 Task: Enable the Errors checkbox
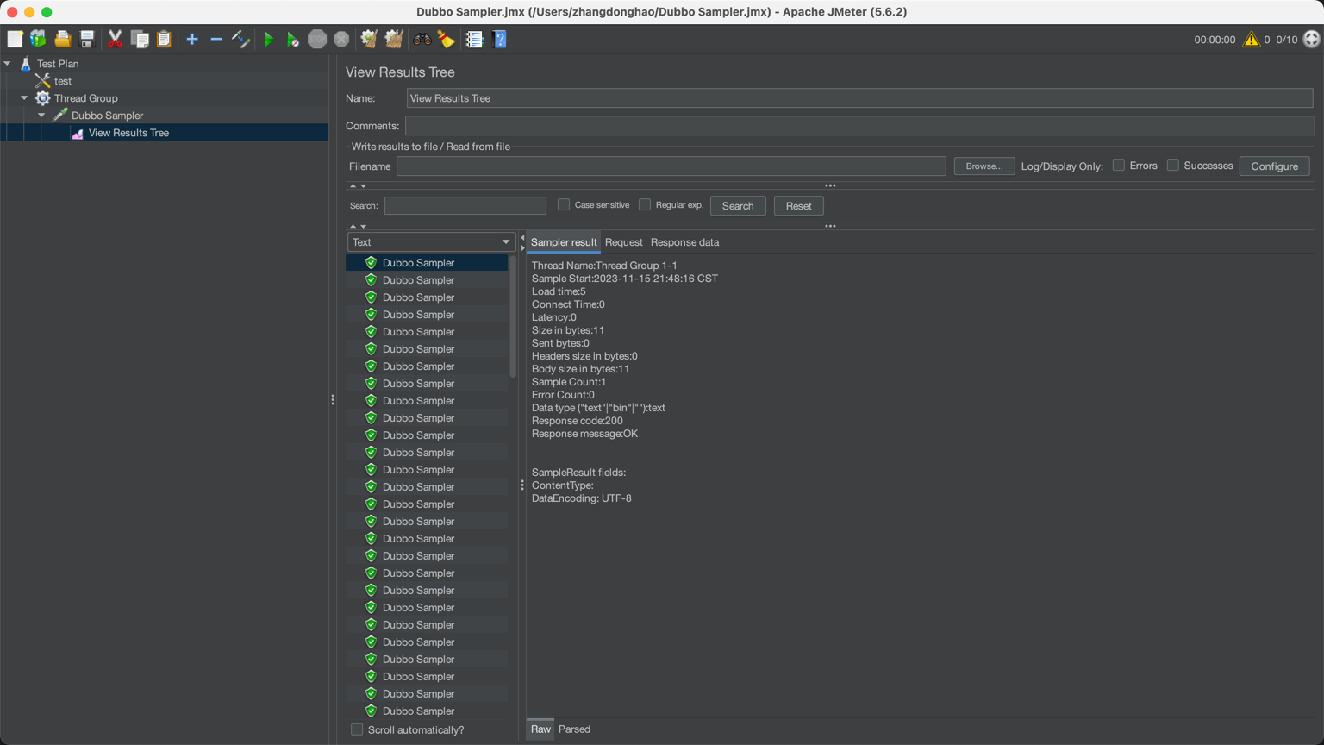pyautogui.click(x=1119, y=165)
